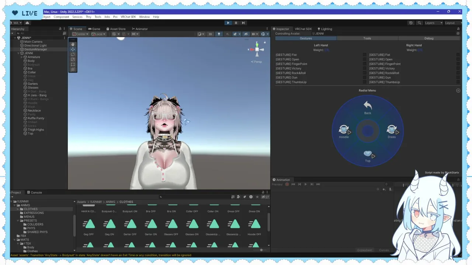This screenshot has width=472, height=265.
Task: Select the Hoodie OFF animation clip
Action: coord(254,226)
